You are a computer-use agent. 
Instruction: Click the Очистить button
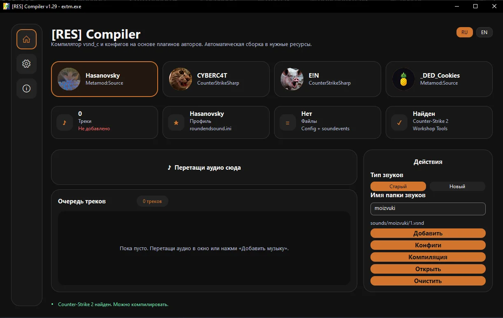[428, 281]
